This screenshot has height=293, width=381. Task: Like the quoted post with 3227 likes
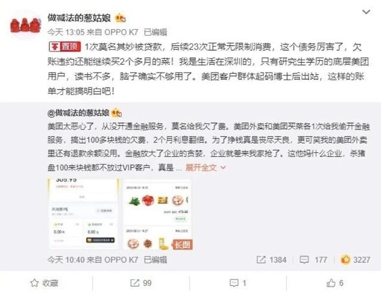(355, 260)
